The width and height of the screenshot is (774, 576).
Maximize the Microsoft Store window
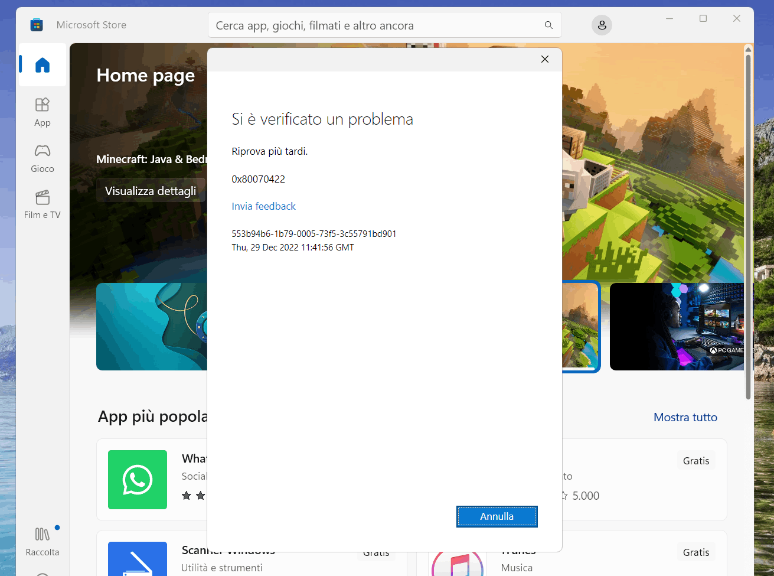pos(703,19)
